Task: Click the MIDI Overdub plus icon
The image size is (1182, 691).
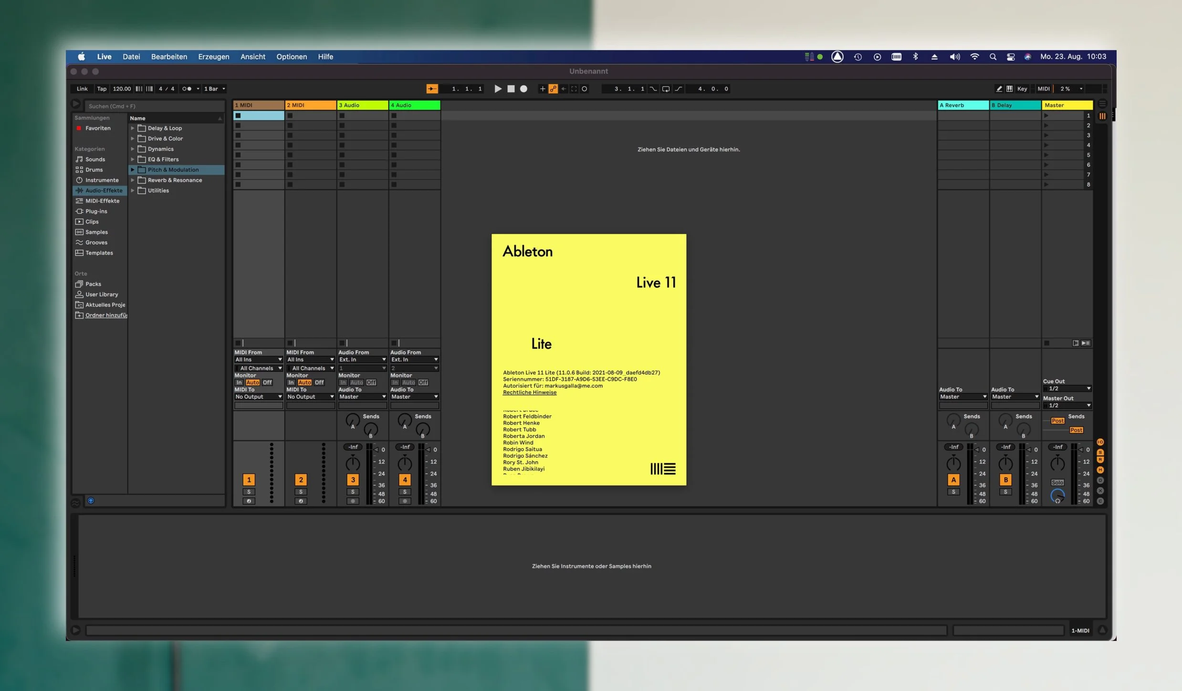Action: (x=542, y=89)
